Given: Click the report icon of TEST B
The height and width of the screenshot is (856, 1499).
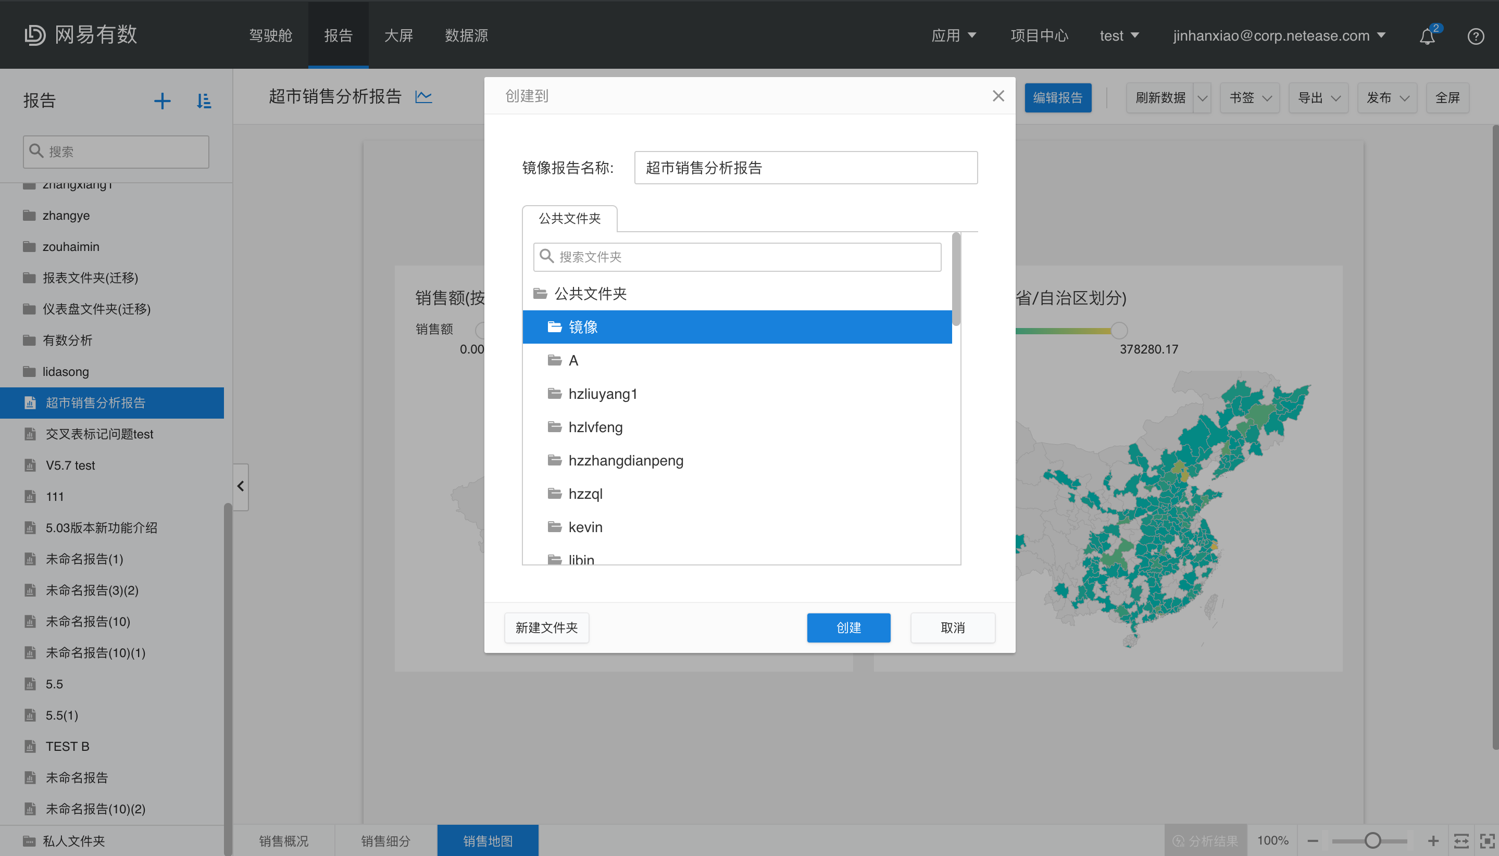Looking at the screenshot, I should point(30,746).
